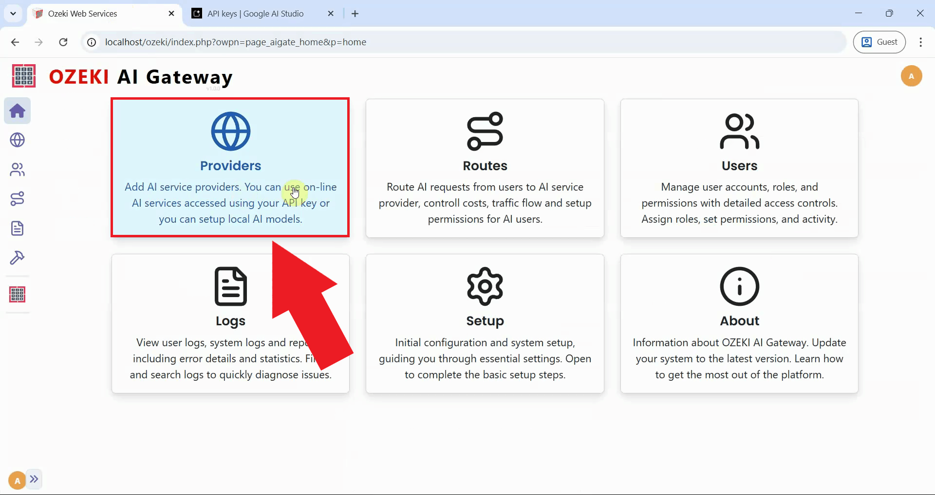Click the Users sidebar icon
935x495 pixels.
[18, 169]
